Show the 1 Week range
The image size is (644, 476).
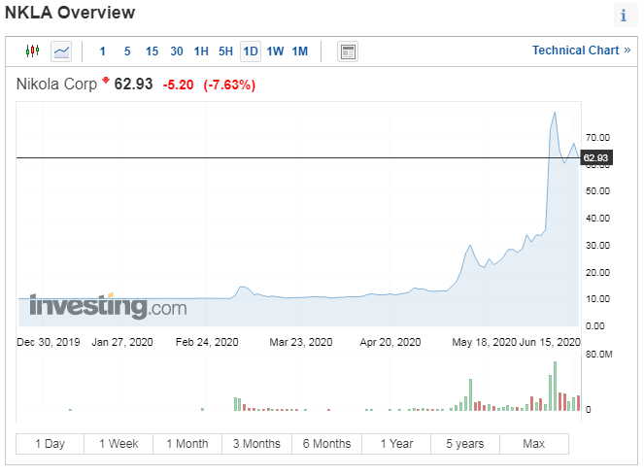point(119,444)
